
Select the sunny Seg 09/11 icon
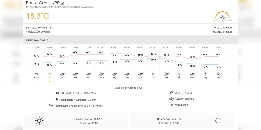click(205, 74)
